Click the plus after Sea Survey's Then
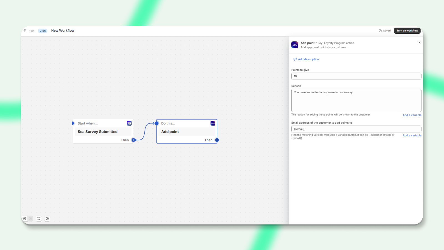This screenshot has width=444, height=250. click(133, 140)
